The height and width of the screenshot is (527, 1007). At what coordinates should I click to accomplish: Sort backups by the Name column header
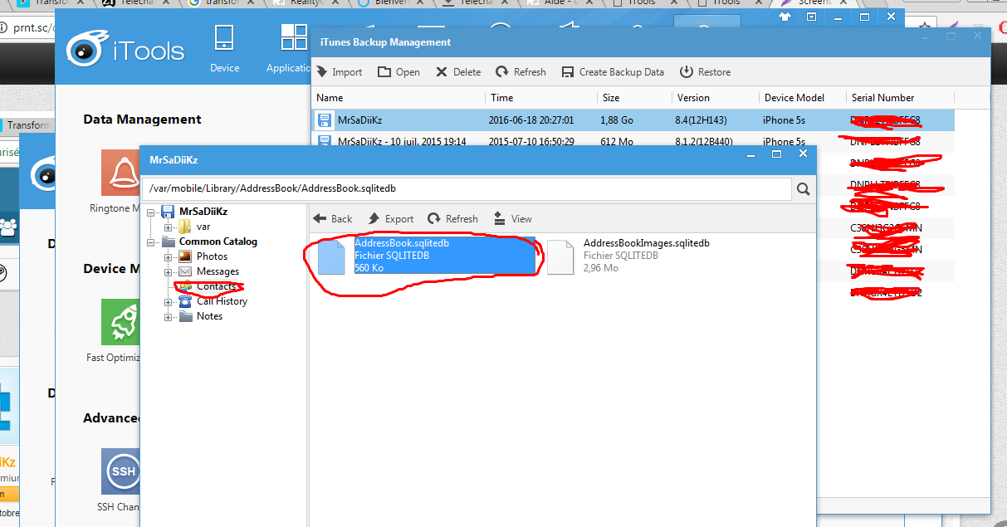tap(330, 98)
